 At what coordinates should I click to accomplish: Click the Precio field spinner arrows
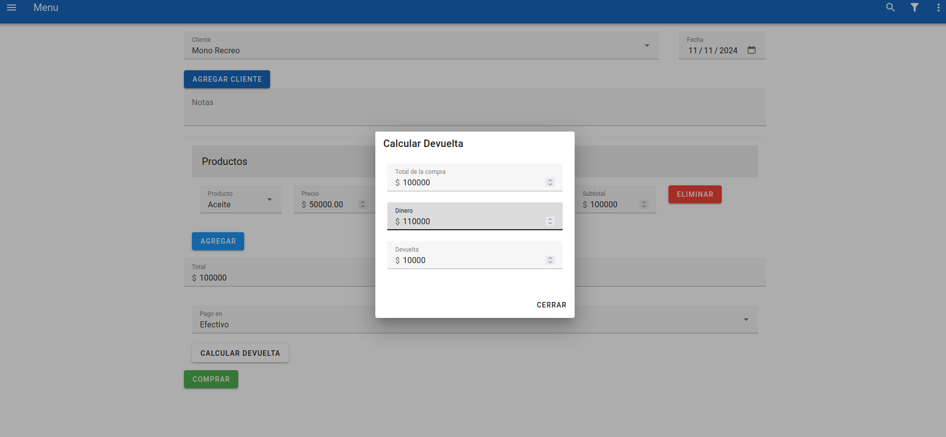[363, 204]
